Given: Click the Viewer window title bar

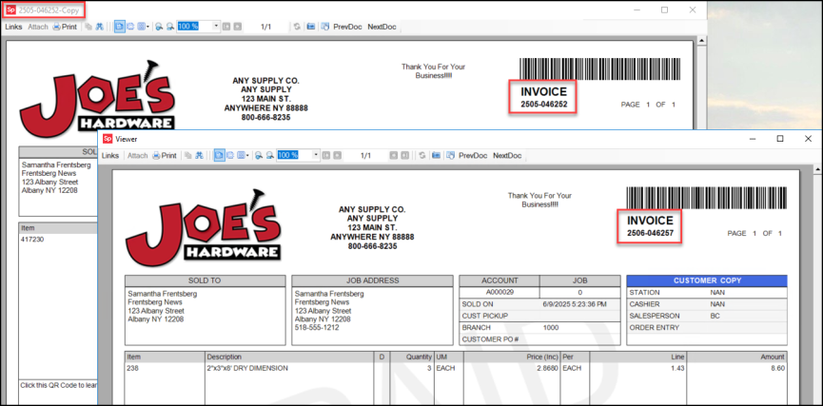Looking at the screenshot, I should click(x=428, y=139).
